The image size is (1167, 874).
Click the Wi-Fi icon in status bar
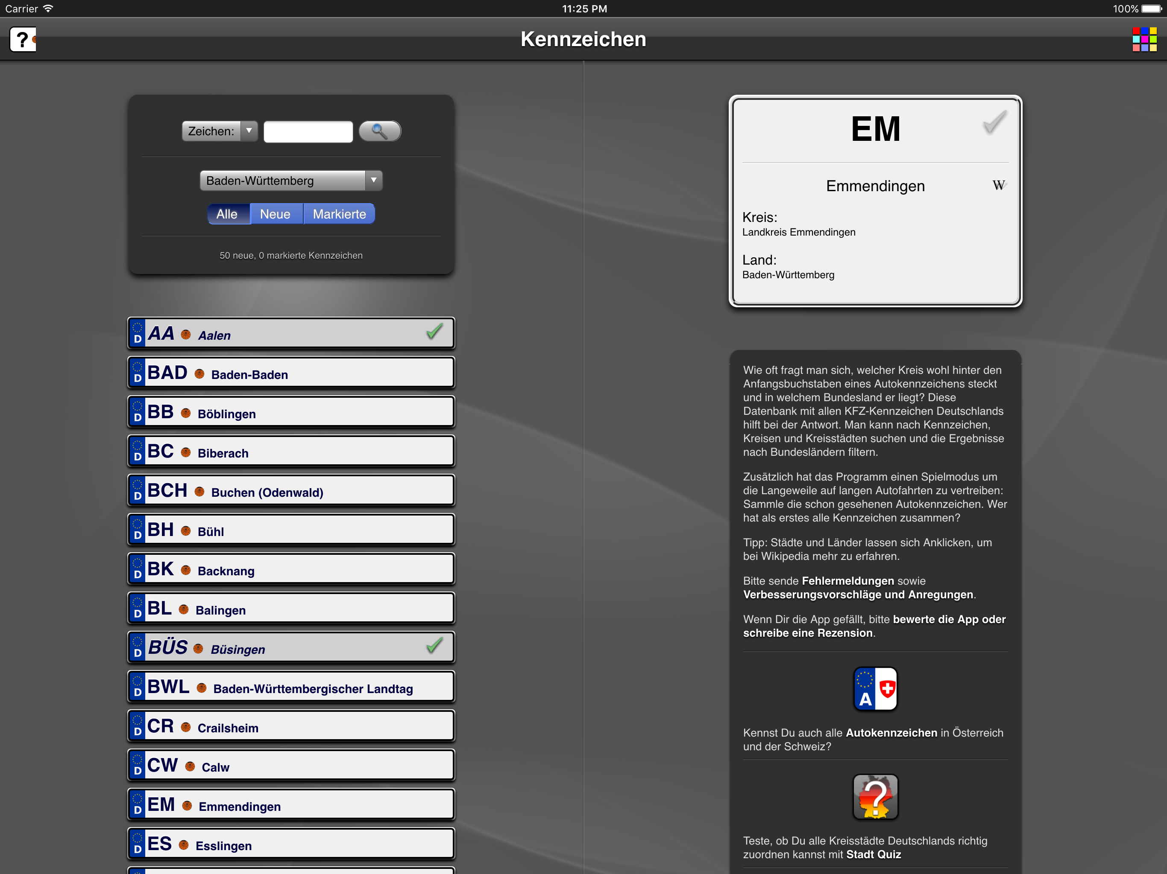[x=48, y=9]
